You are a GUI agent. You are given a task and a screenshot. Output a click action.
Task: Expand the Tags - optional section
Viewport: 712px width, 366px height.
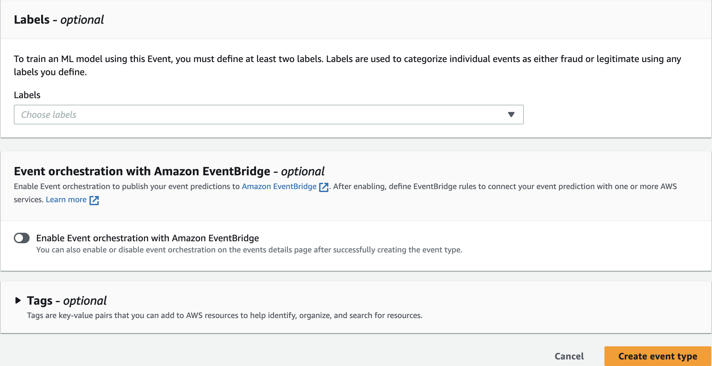tap(67, 300)
